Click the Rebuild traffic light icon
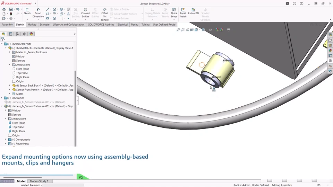This screenshot has height=187, width=333. click(11, 14)
